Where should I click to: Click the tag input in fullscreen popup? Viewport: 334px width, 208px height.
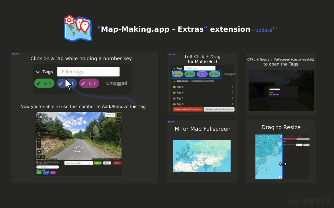[275, 89]
